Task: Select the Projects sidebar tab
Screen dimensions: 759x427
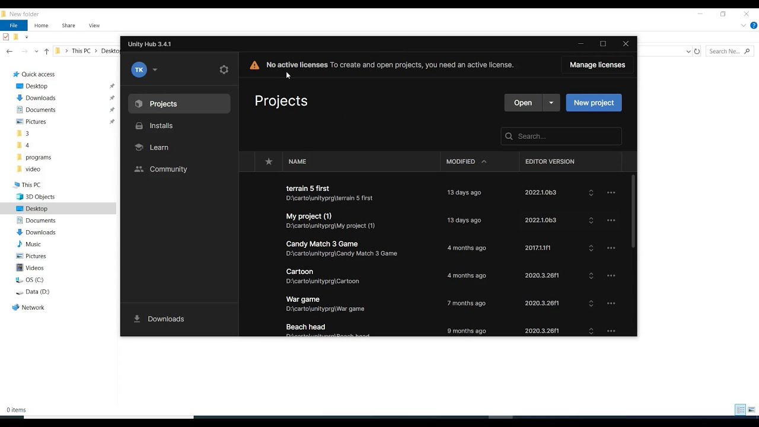Action: (x=179, y=104)
